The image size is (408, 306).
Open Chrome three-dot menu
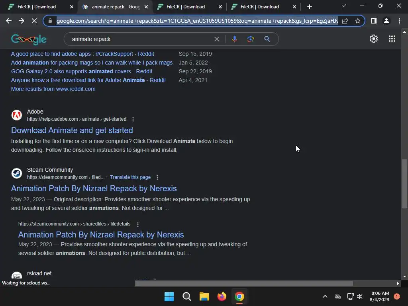coord(399,21)
